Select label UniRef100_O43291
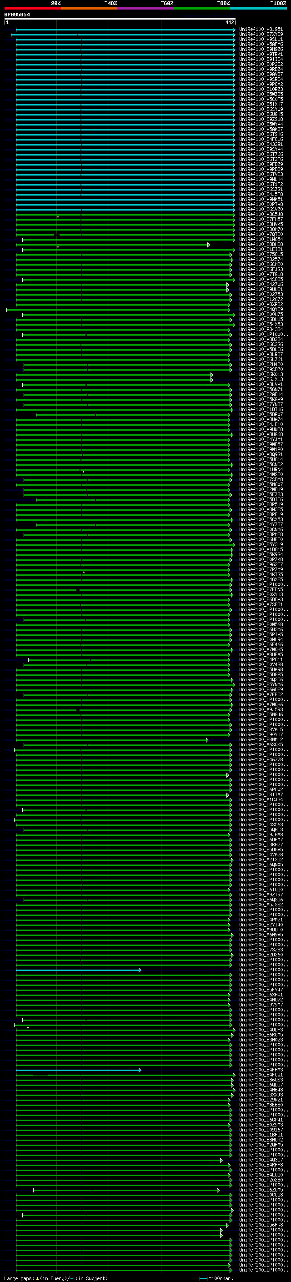This screenshot has width=291, height=1282. [261, 144]
